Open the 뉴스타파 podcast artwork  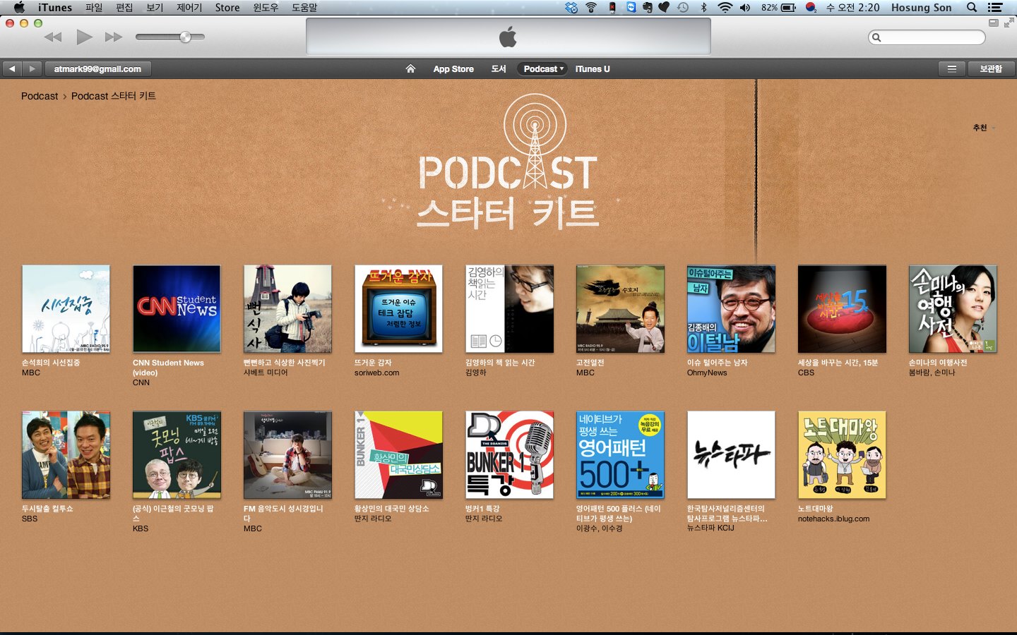pos(731,455)
